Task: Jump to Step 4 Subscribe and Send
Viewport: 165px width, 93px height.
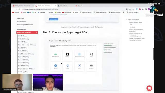Action: click(x=137, y=39)
